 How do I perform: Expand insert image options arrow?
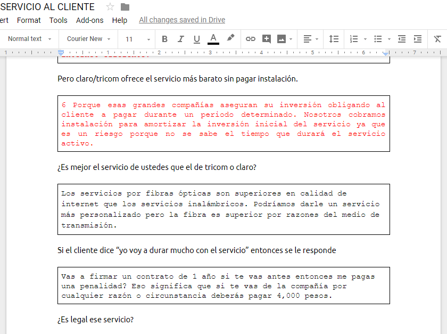tap(291, 39)
